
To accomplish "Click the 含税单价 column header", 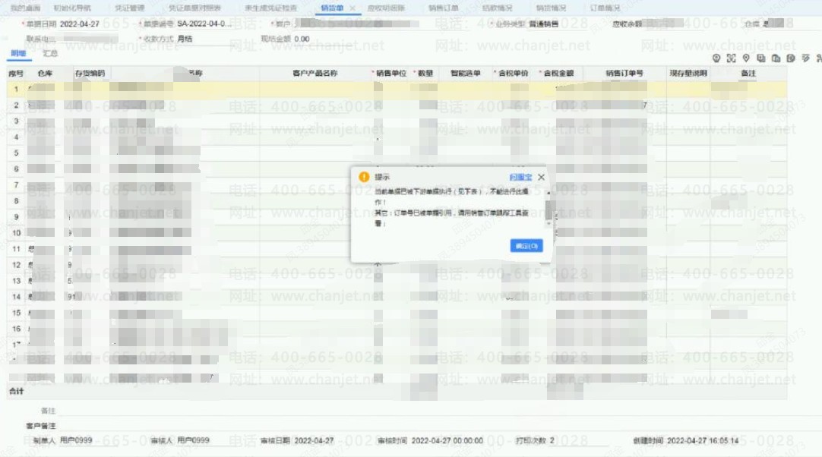I will click(x=513, y=74).
